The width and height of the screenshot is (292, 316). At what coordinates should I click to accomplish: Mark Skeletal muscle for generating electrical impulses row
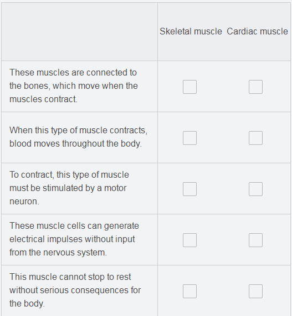click(189, 240)
